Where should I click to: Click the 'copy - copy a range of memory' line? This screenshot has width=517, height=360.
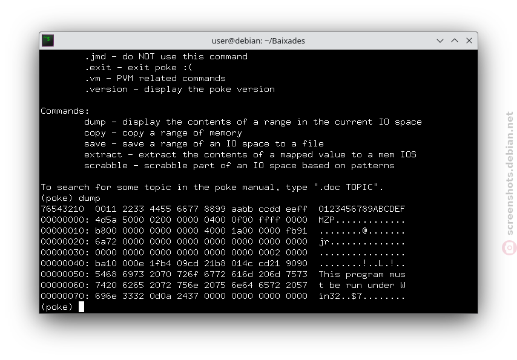[163, 133]
